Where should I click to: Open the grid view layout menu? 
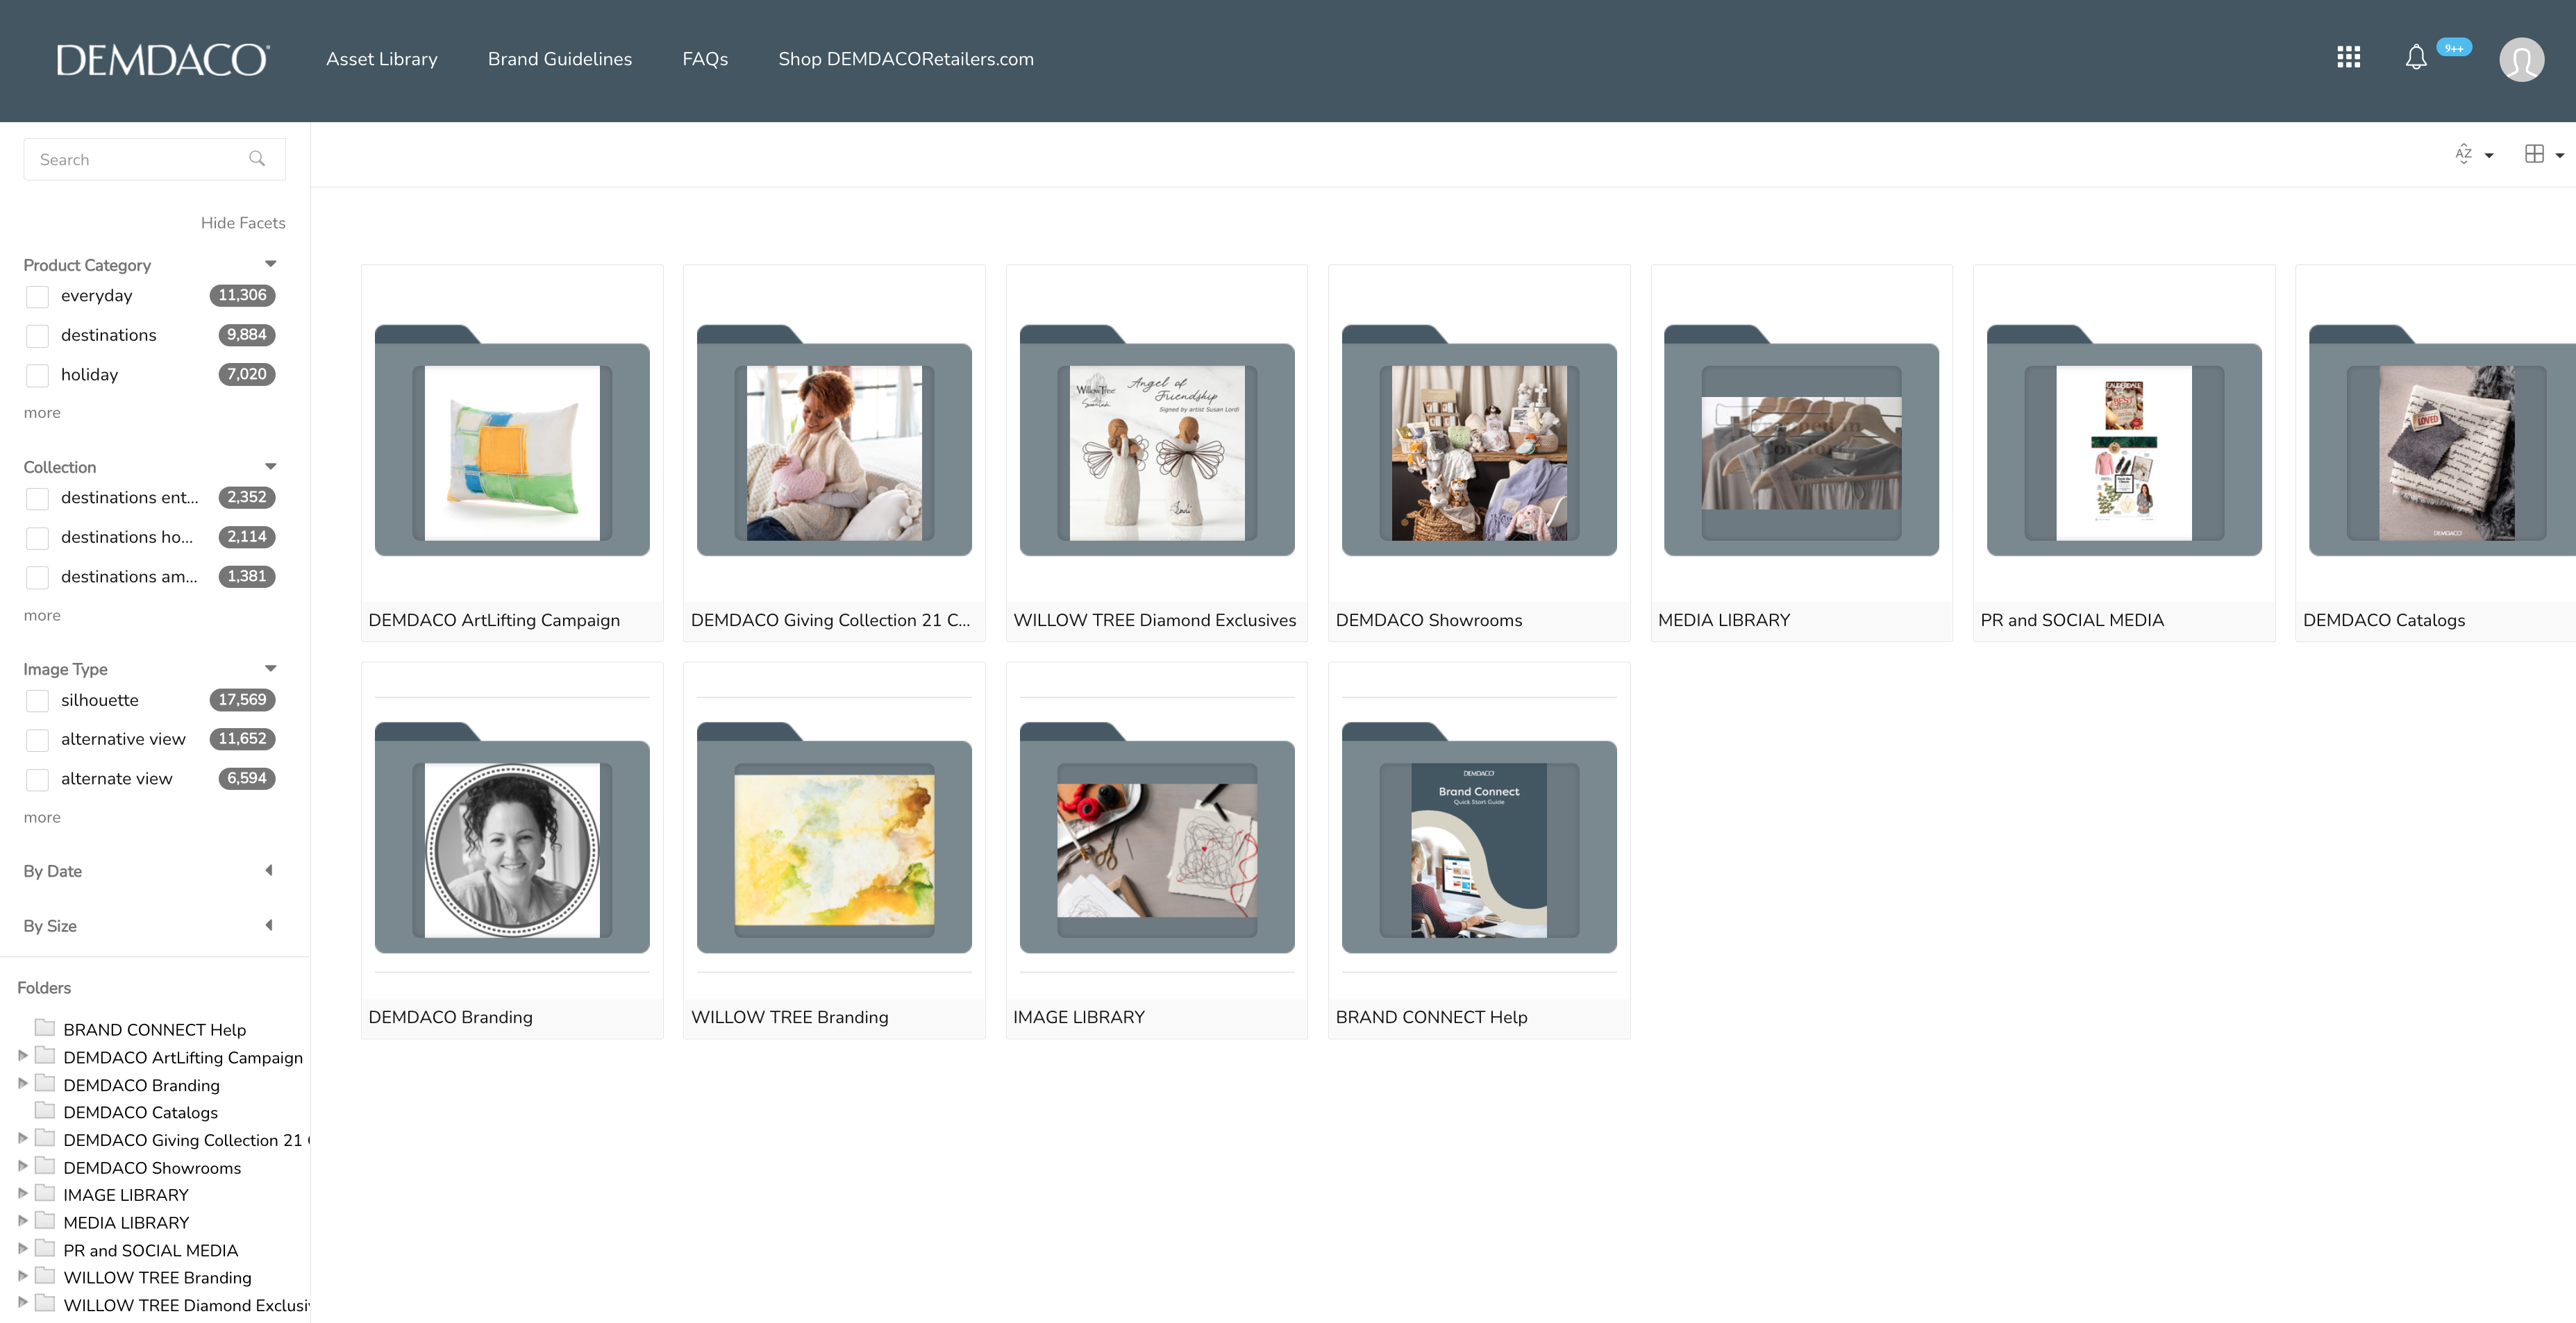coord(2544,154)
